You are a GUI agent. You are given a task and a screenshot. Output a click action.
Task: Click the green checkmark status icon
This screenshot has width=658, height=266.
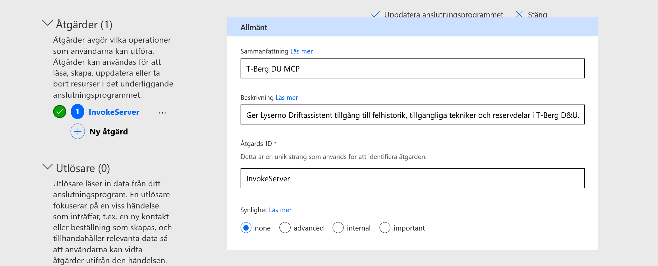tap(60, 112)
